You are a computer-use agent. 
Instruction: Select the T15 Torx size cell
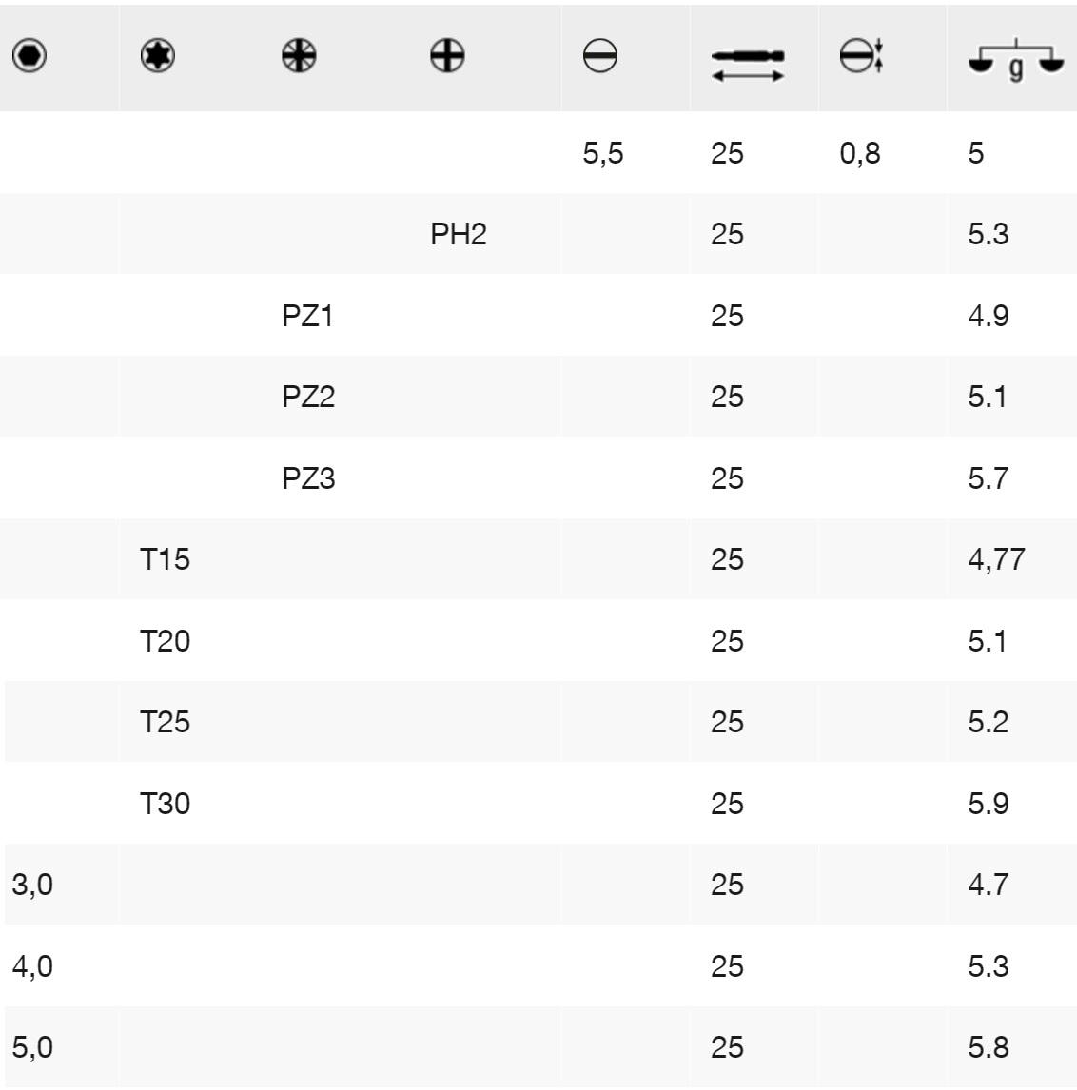click(x=165, y=559)
